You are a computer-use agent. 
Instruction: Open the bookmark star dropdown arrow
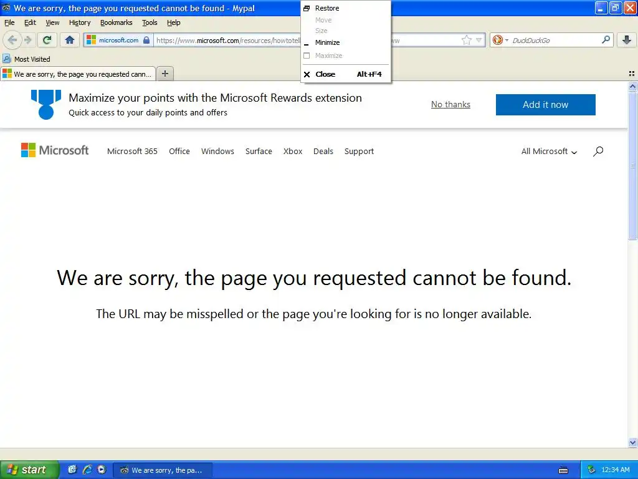click(x=479, y=40)
